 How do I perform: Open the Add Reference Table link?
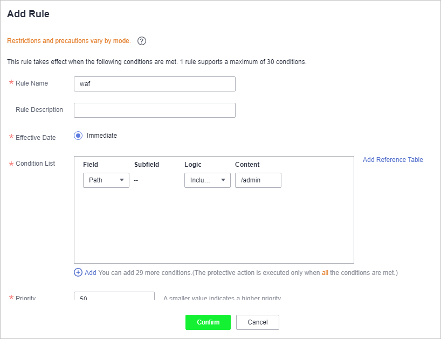(x=392, y=160)
